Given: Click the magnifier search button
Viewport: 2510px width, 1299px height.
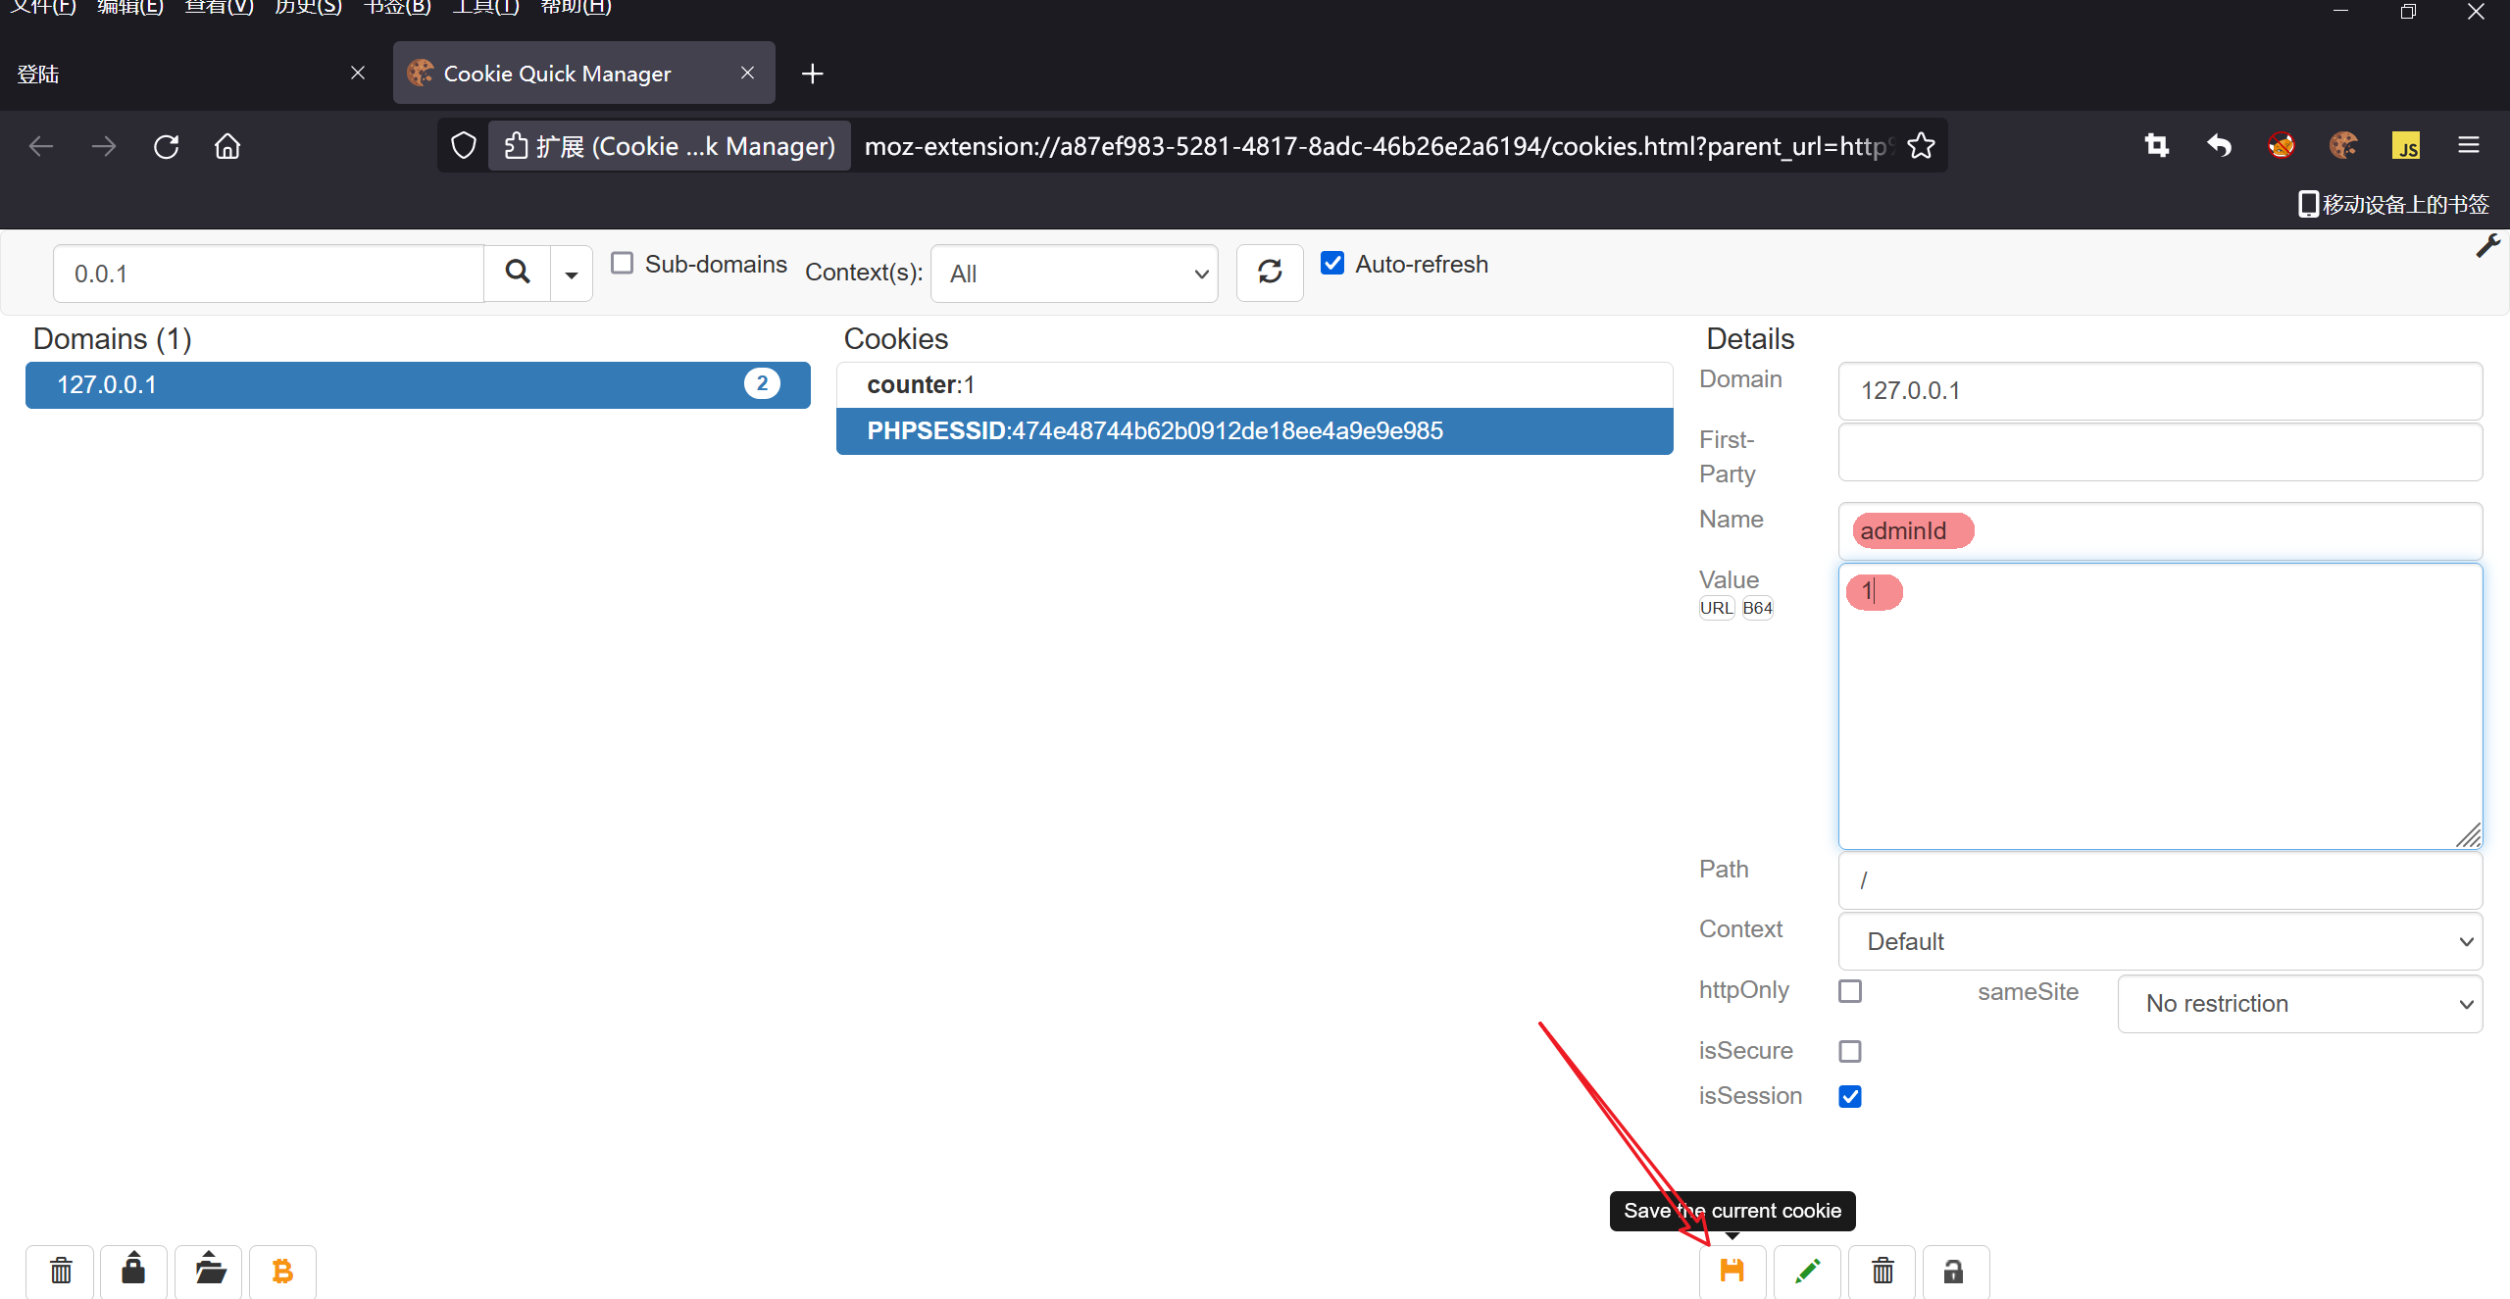Looking at the screenshot, I should coord(518,273).
